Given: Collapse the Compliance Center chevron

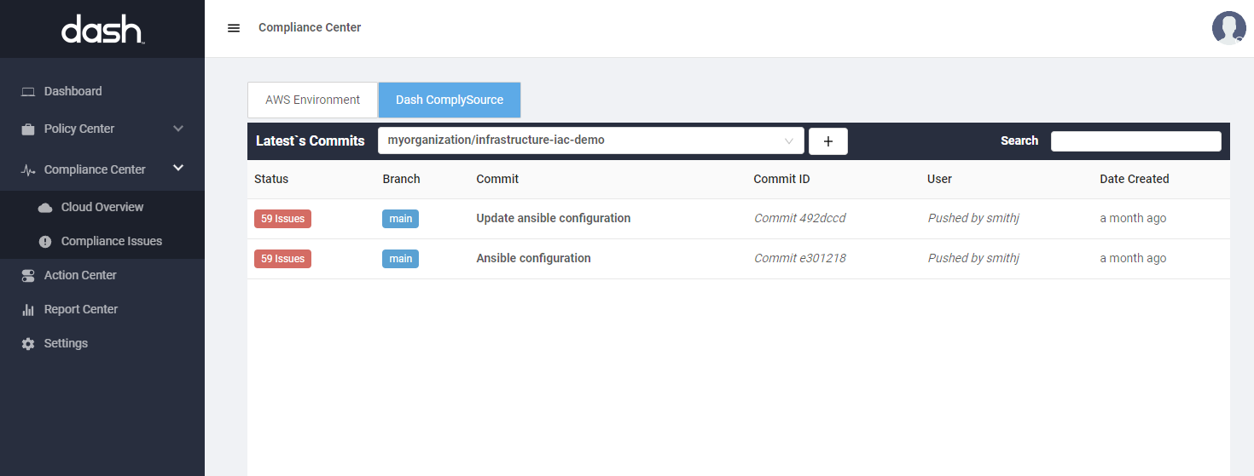Looking at the screenshot, I should pyautogui.click(x=178, y=169).
